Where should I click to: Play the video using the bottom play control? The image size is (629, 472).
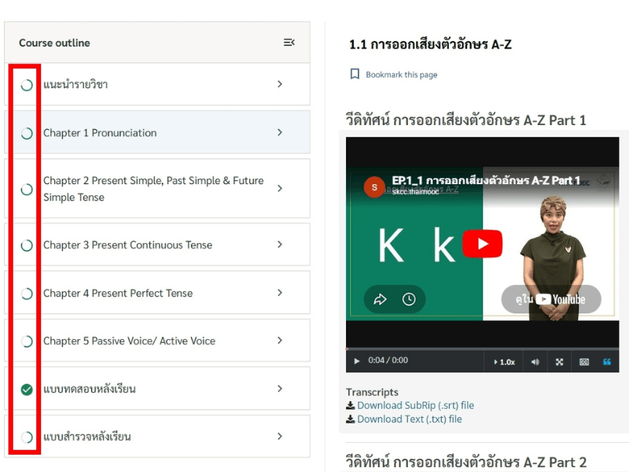pyautogui.click(x=357, y=361)
